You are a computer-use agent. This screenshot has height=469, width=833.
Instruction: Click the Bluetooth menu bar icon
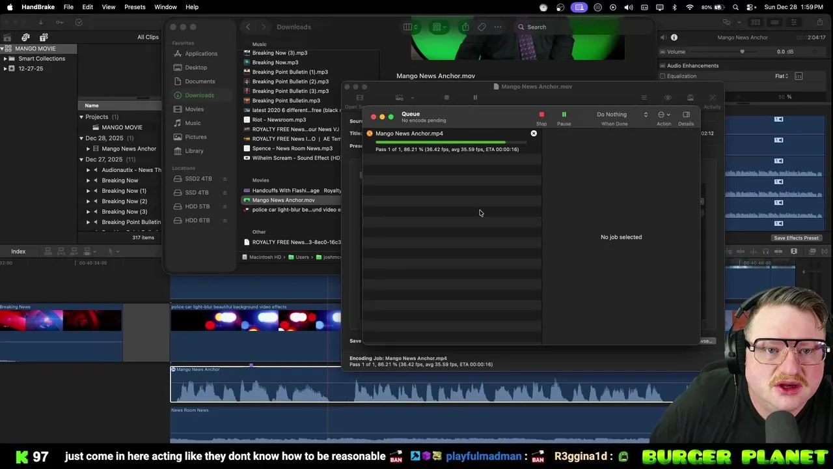coord(674,7)
